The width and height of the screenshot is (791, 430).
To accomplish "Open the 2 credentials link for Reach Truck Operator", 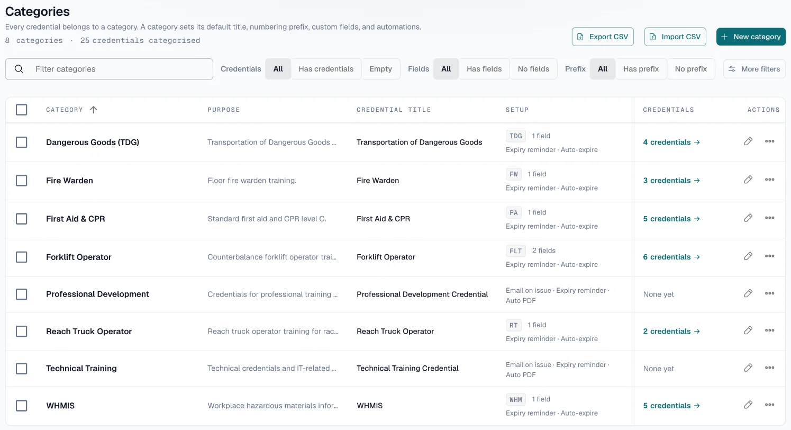I will coord(671,331).
